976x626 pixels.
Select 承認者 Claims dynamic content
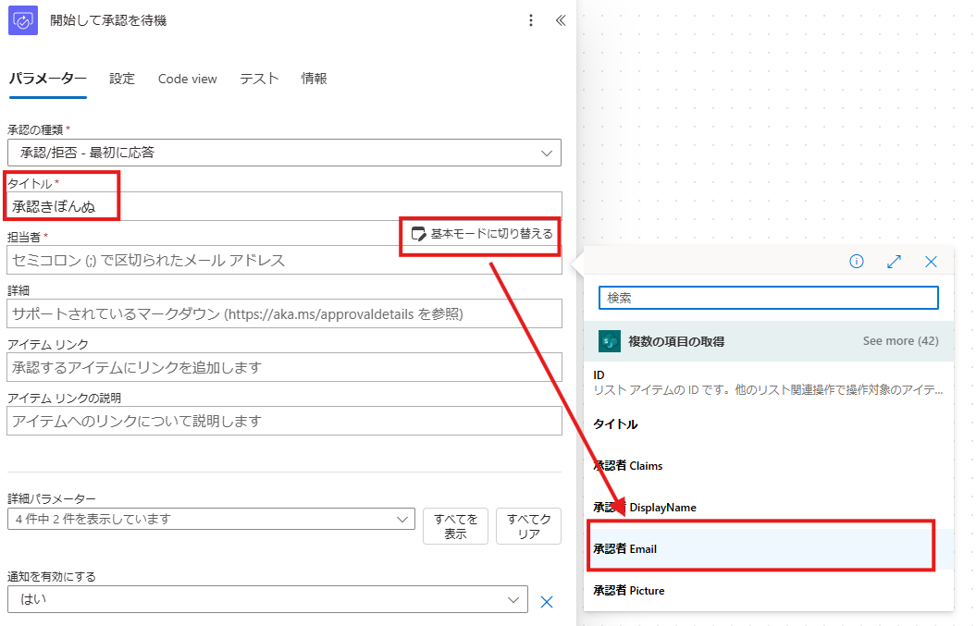pyautogui.click(x=769, y=465)
